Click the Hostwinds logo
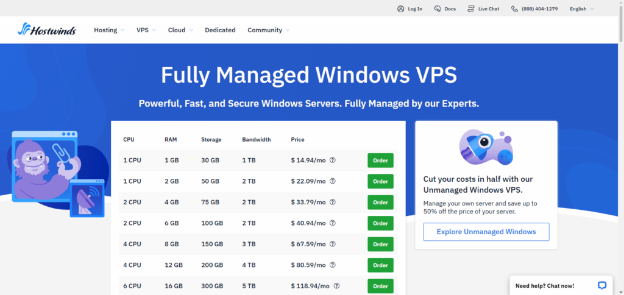The height and width of the screenshot is (295, 624). click(46, 29)
